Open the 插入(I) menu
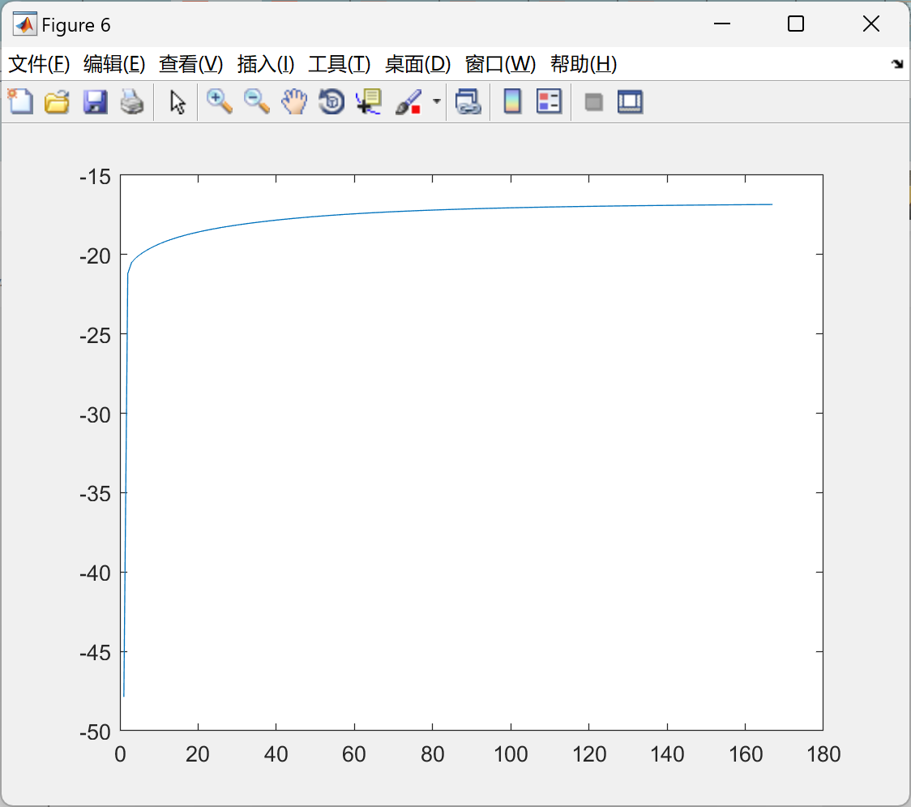This screenshot has width=911, height=807. tap(266, 64)
